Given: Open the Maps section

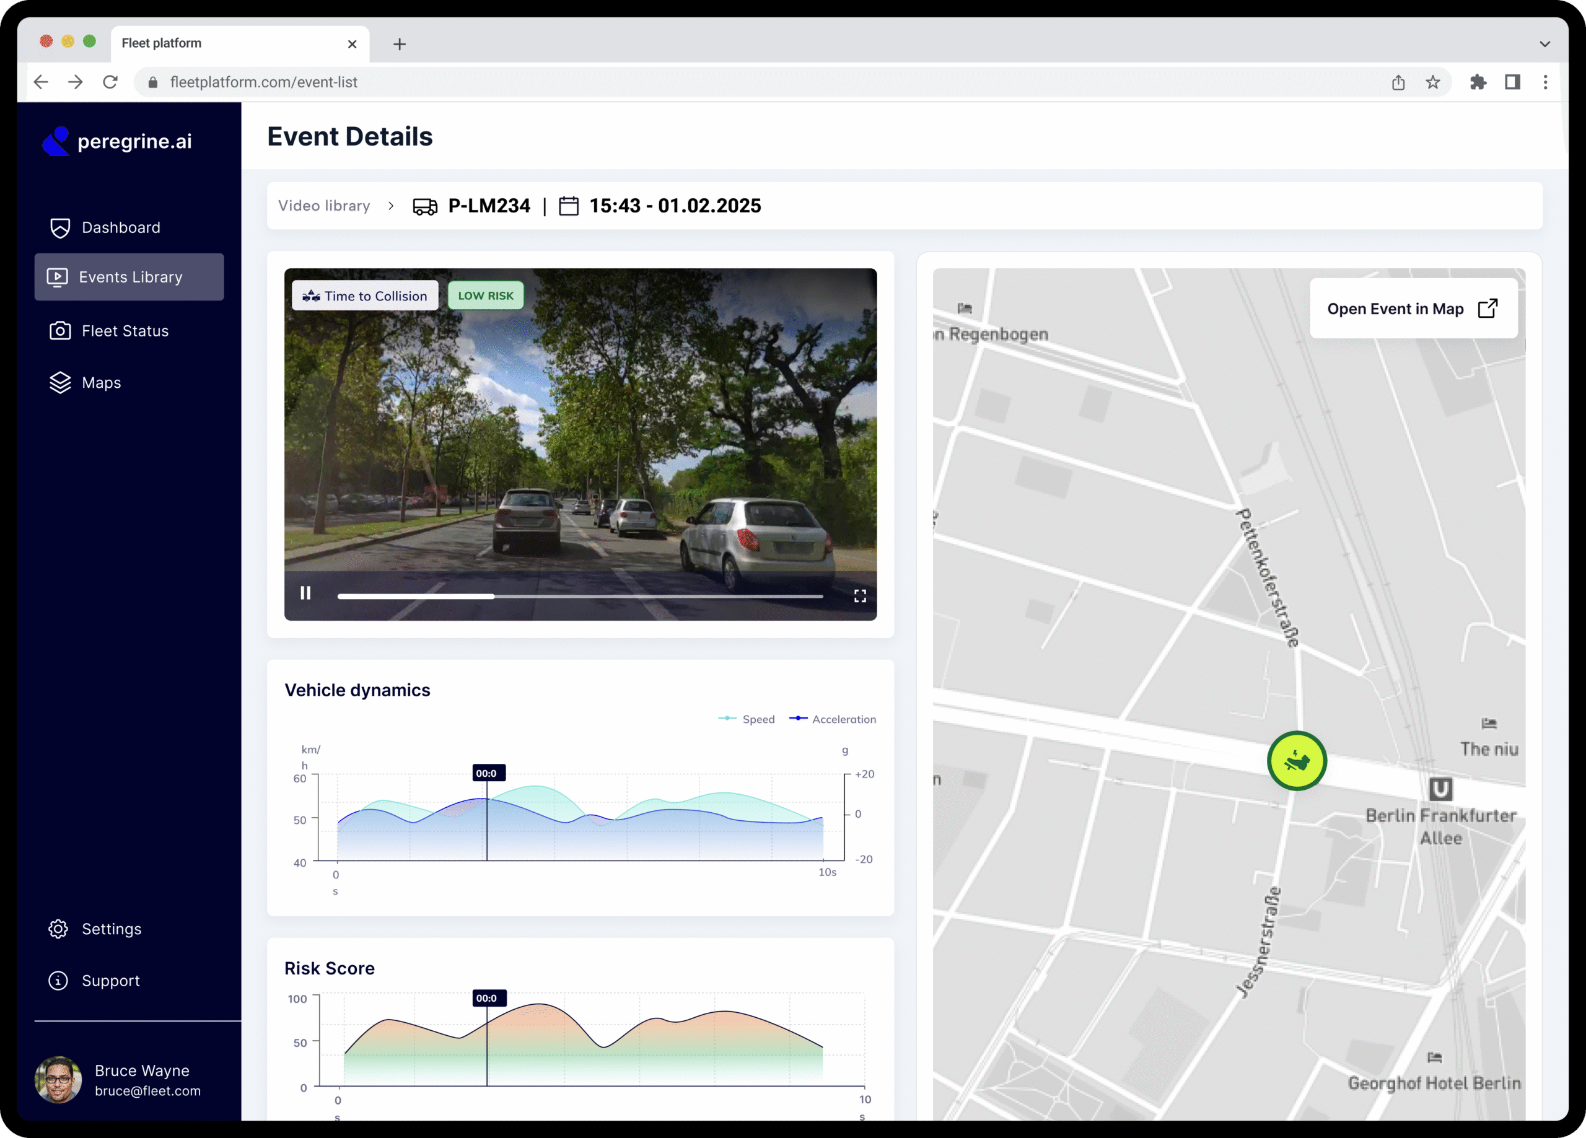Looking at the screenshot, I should pos(101,383).
